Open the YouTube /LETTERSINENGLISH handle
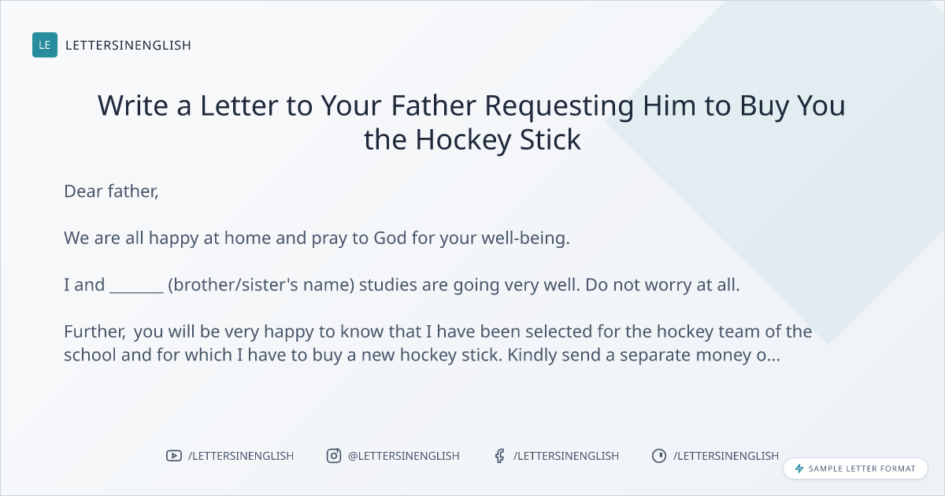945x496 pixels. (x=240, y=456)
